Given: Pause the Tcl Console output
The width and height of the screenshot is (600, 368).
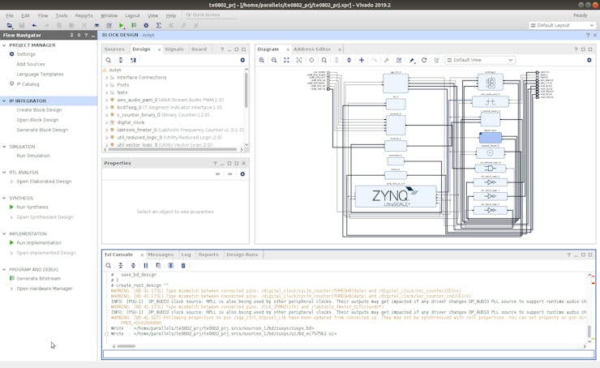Looking at the screenshot, I should (146, 265).
